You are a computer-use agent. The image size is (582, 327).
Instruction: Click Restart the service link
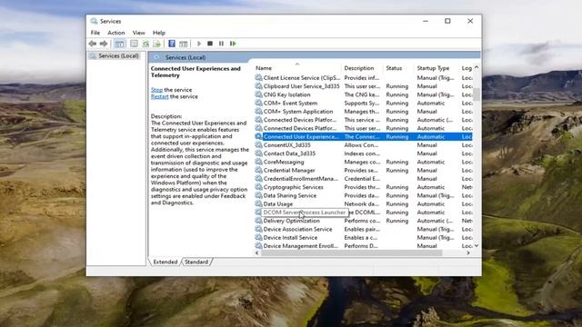[160, 96]
